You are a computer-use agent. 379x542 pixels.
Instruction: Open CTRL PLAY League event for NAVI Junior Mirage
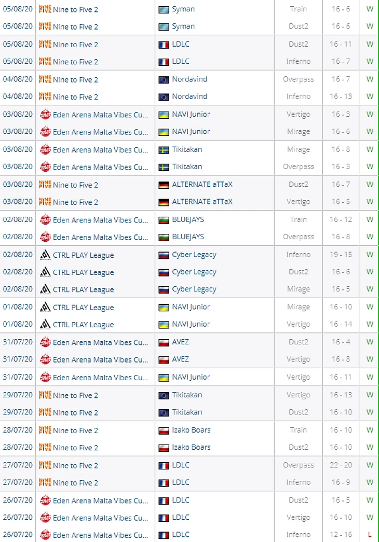[83, 307]
